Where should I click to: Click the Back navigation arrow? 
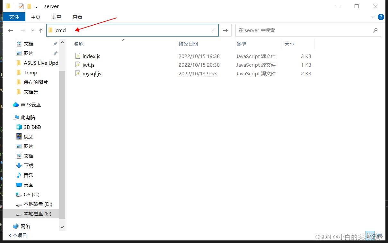[x=10, y=30]
